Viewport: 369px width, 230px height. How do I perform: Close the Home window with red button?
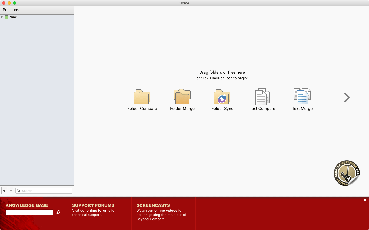click(4, 3)
